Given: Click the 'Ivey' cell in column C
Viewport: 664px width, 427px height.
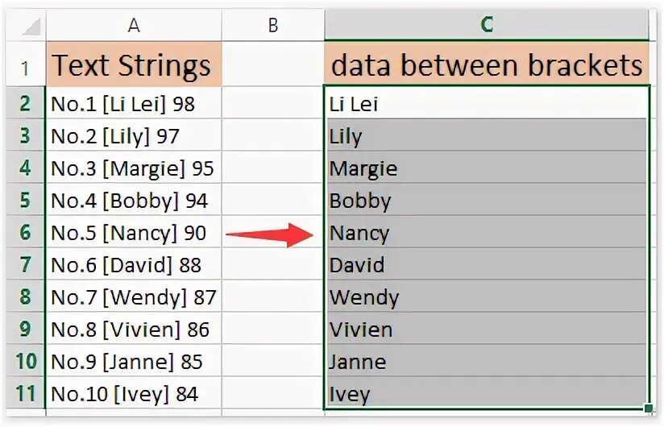Looking at the screenshot, I should [487, 394].
